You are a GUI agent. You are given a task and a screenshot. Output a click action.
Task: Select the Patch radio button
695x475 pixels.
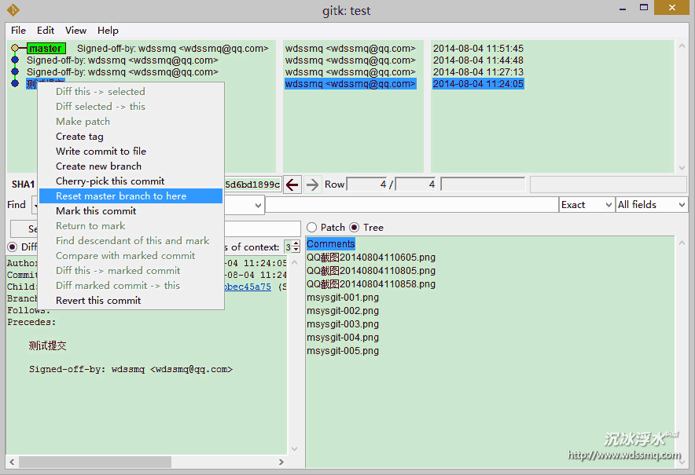(312, 228)
